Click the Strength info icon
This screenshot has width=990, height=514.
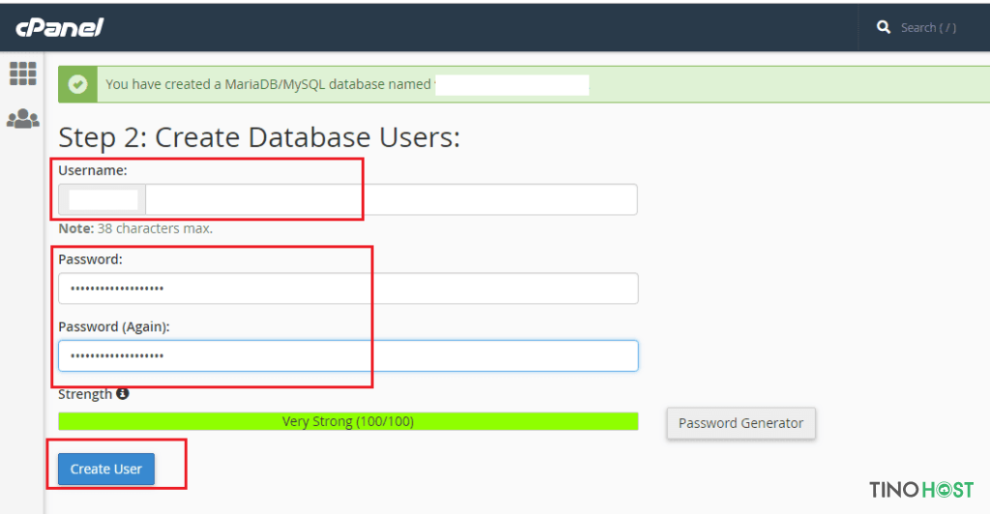(123, 393)
